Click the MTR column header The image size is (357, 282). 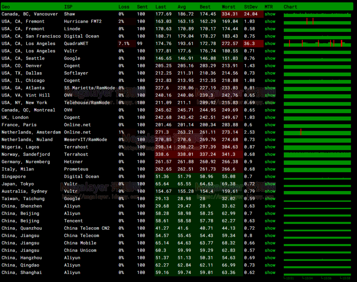[x=269, y=7]
